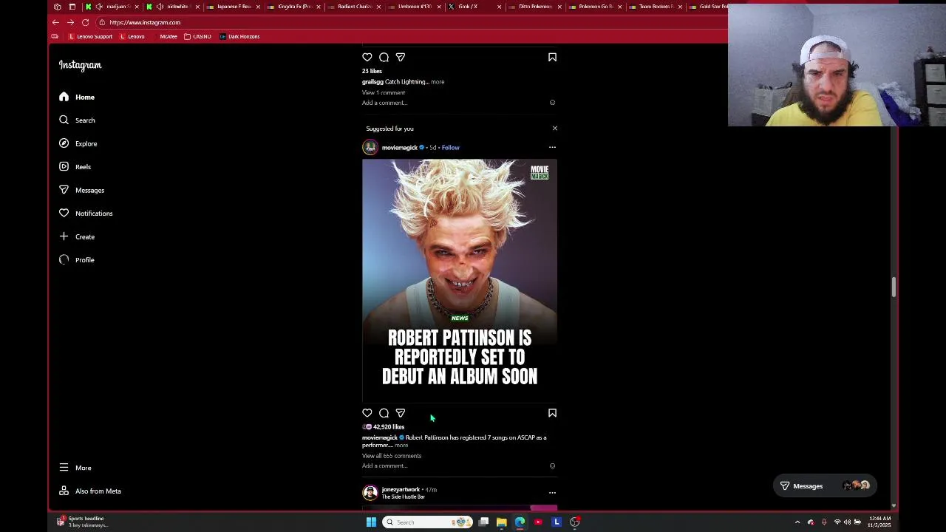Switch to the Grok / X browser tab
The height and width of the screenshot is (532, 946).
(474, 7)
